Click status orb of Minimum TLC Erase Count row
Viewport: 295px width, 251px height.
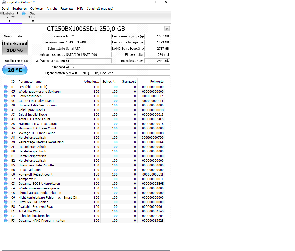6,128
